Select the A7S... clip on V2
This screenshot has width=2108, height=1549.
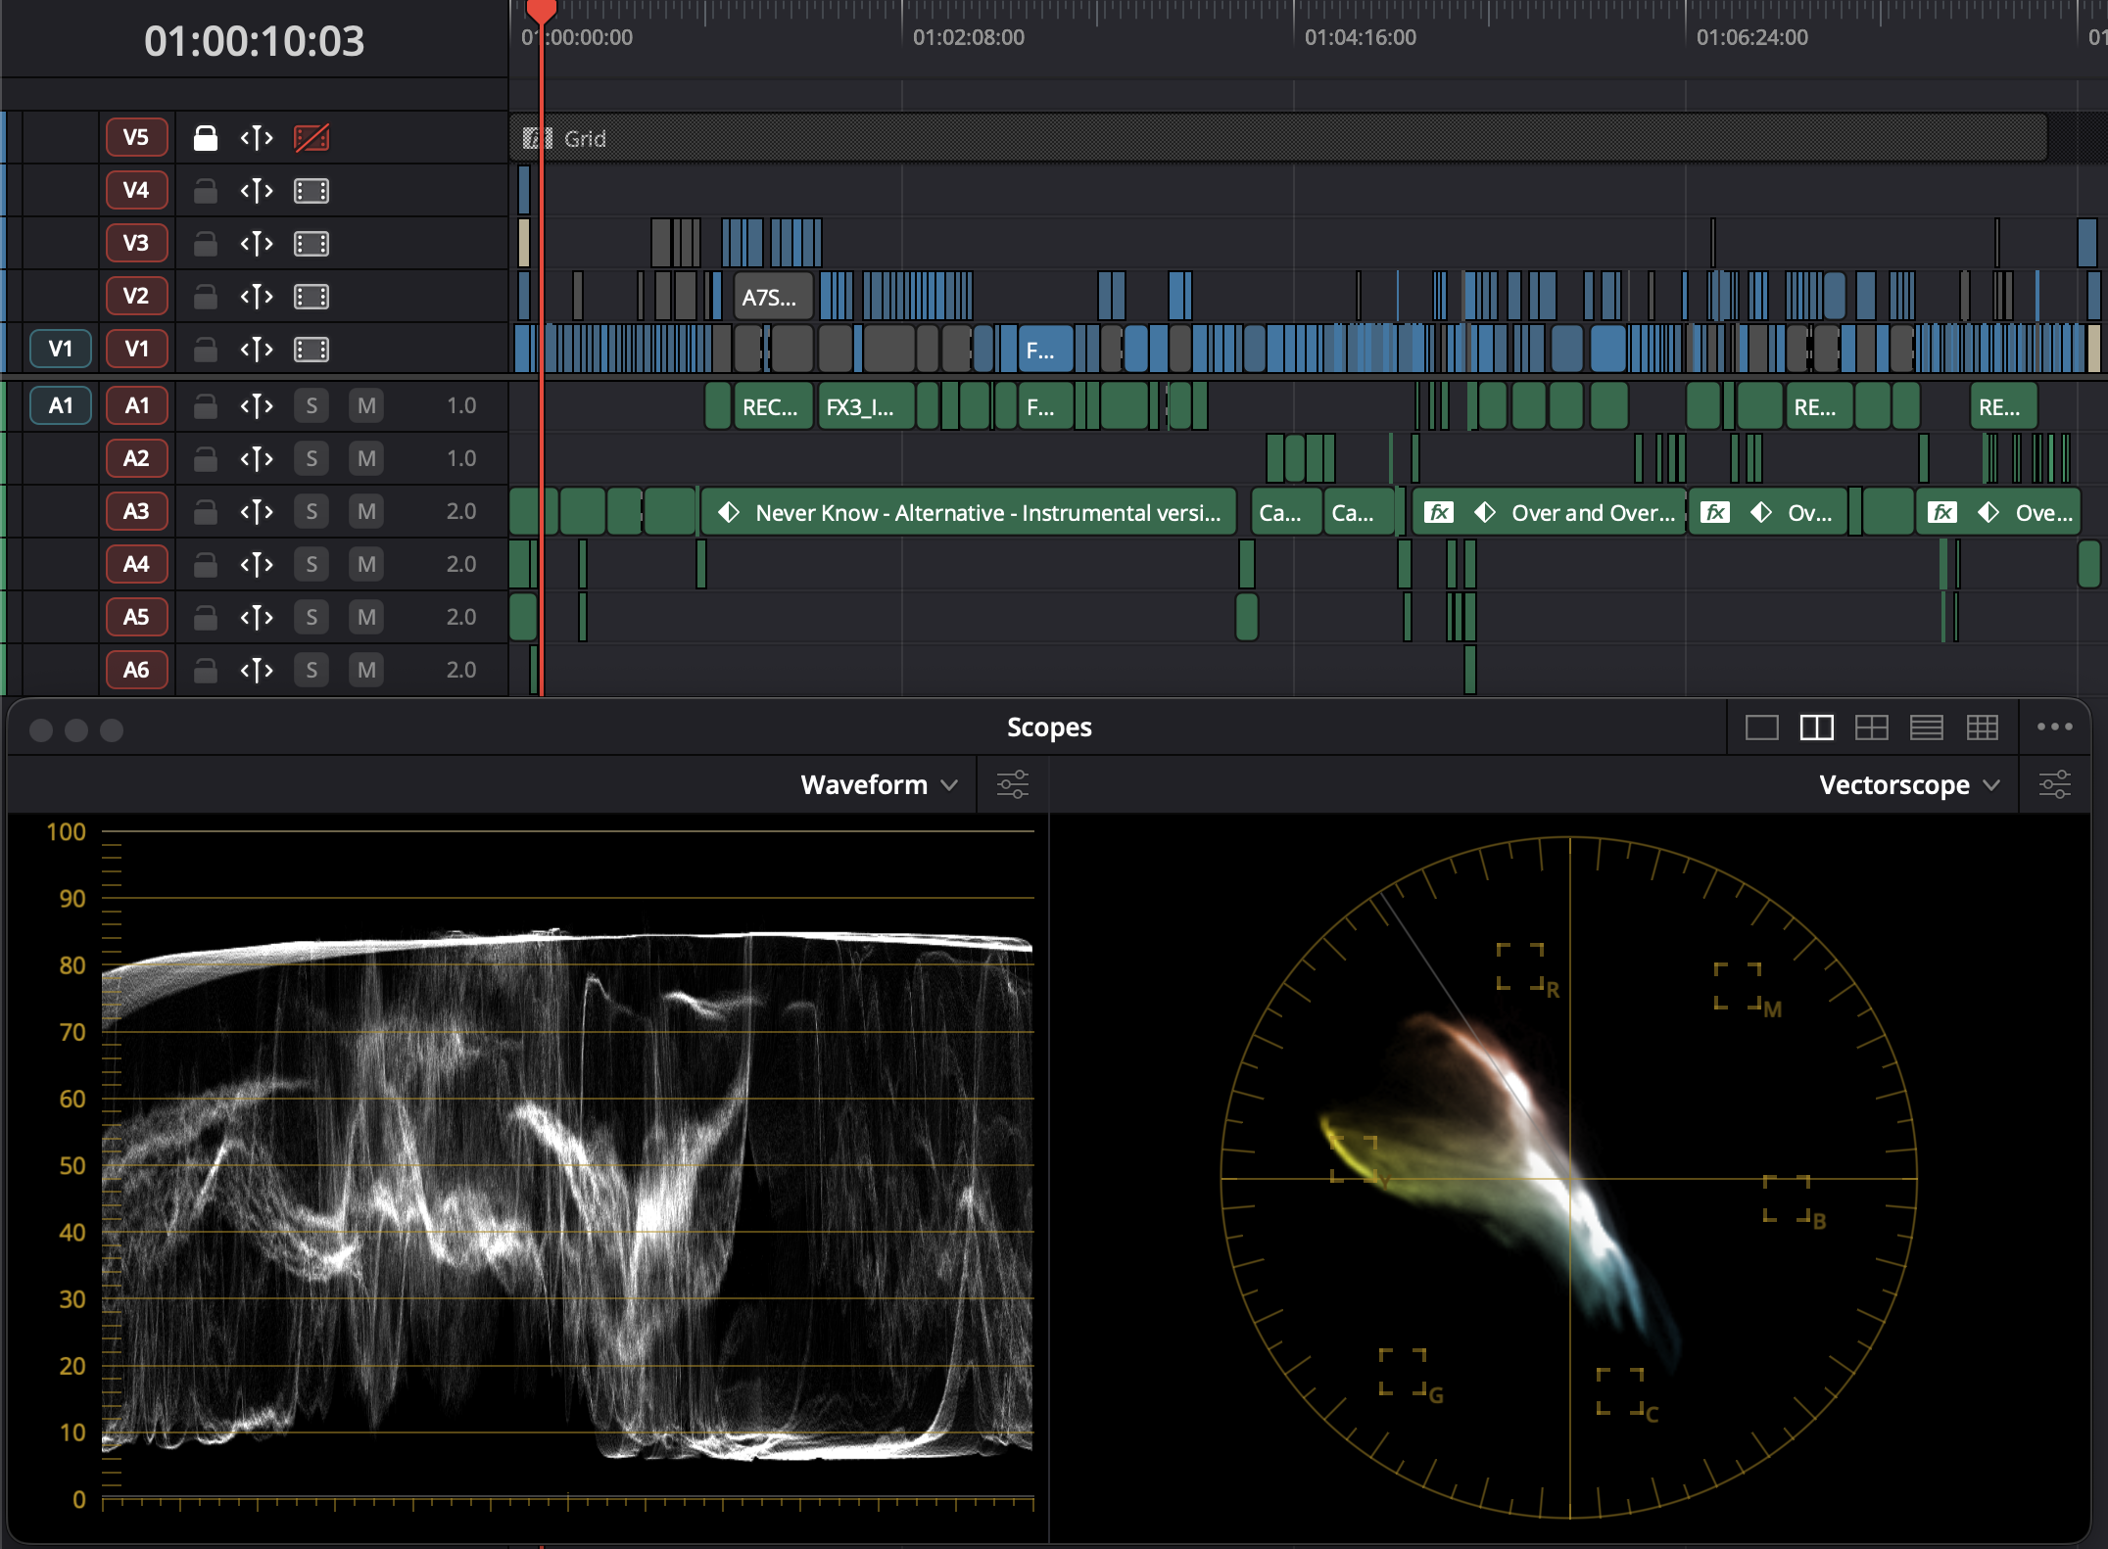(x=773, y=297)
